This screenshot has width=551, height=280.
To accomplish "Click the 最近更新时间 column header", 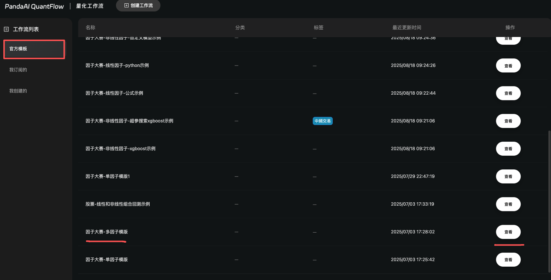I will 406,28.
